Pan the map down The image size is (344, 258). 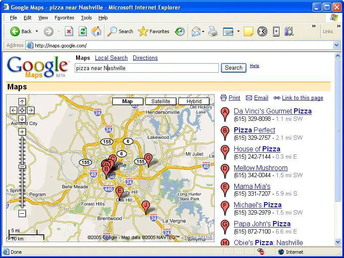[x=22, y=119]
